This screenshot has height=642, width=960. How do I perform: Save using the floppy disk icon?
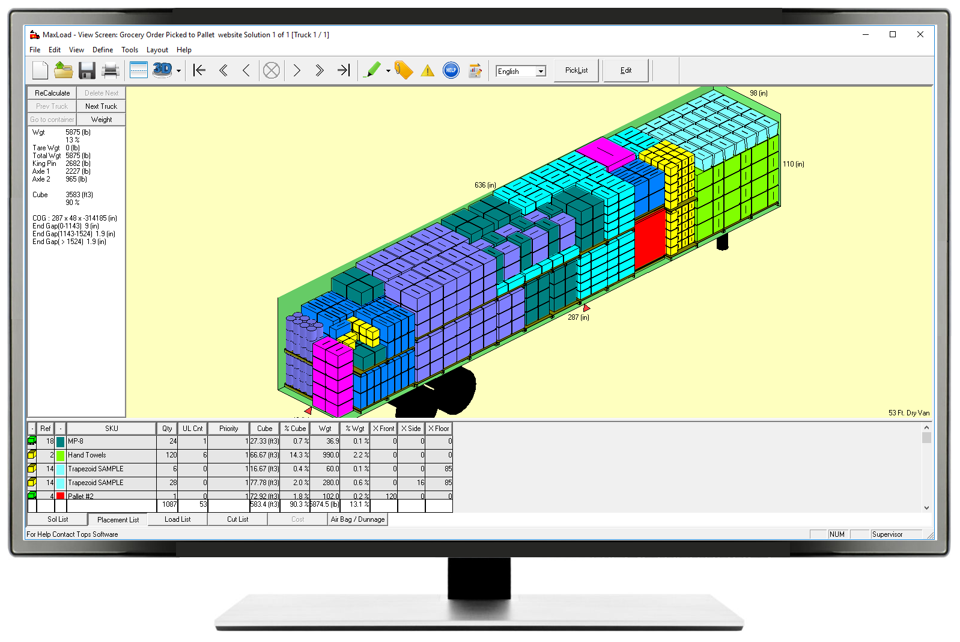click(87, 71)
